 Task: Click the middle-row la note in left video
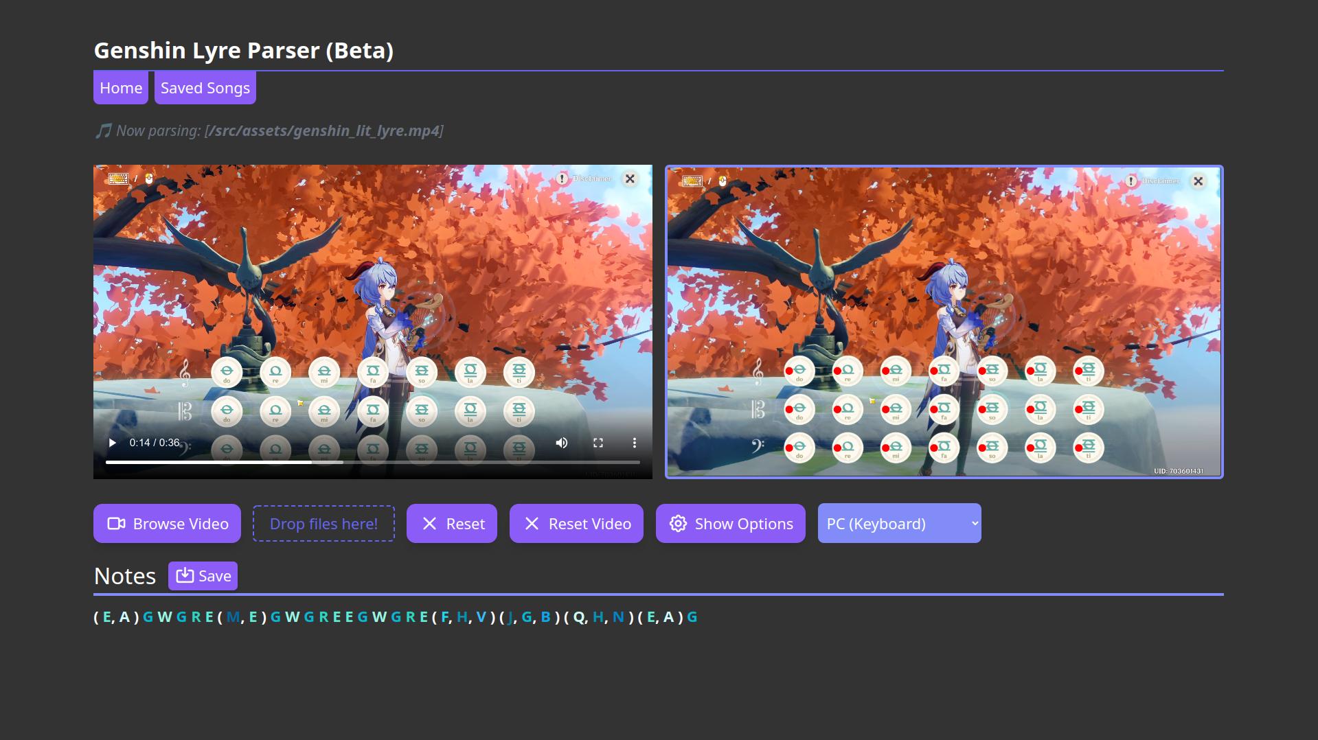click(x=470, y=411)
